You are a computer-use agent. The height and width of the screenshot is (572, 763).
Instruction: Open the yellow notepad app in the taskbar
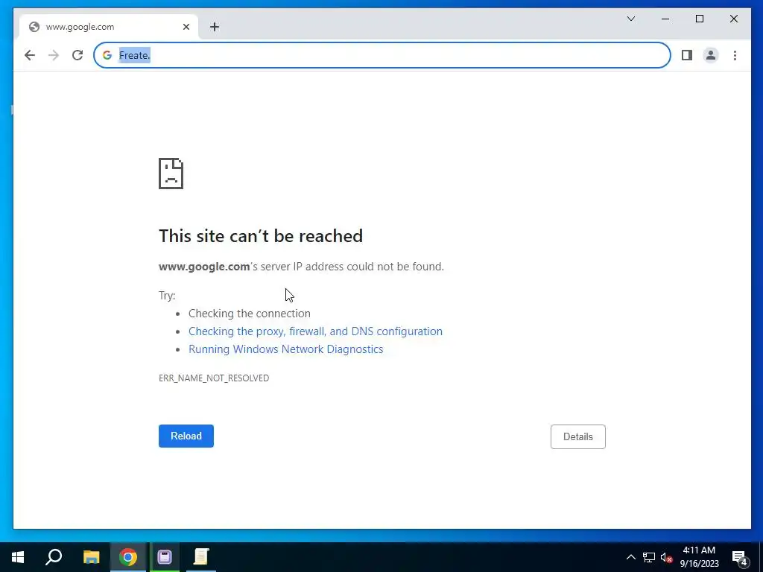click(201, 557)
